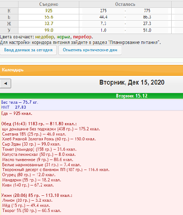
Task: Open the Обед (16:43) meal heading
Action: pos(39,124)
